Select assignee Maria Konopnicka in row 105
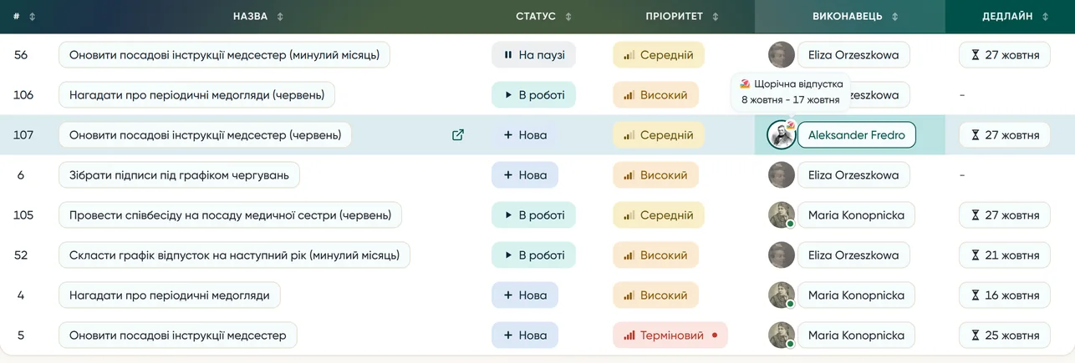This screenshot has width=1075, height=363. tap(856, 215)
